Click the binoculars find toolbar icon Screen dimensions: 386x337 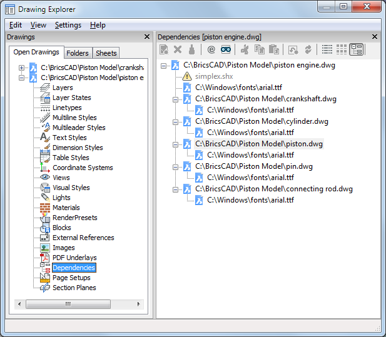[226, 49]
